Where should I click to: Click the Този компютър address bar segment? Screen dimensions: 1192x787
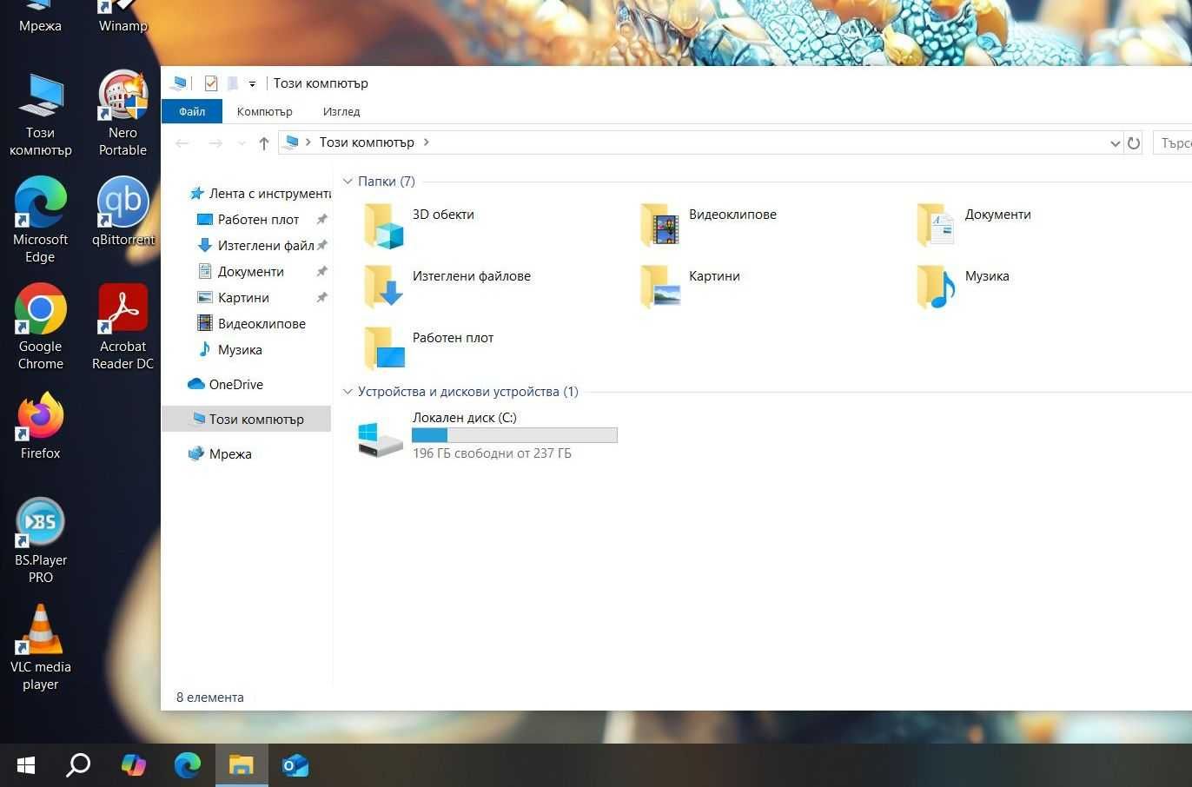tap(367, 142)
